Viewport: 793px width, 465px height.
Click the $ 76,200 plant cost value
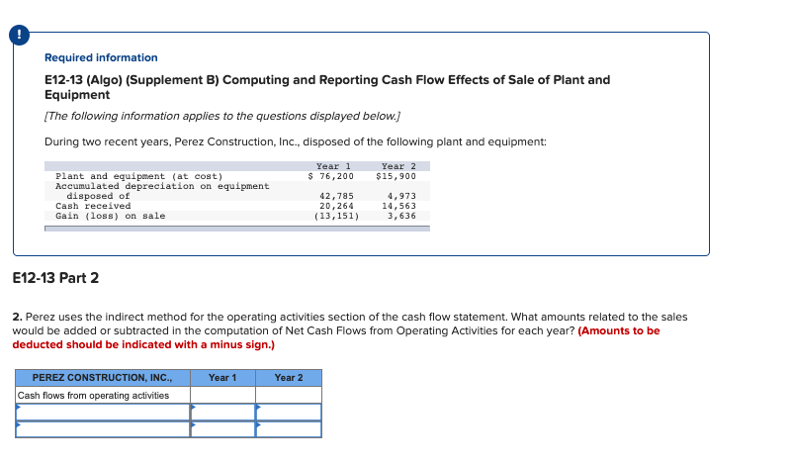click(x=331, y=176)
